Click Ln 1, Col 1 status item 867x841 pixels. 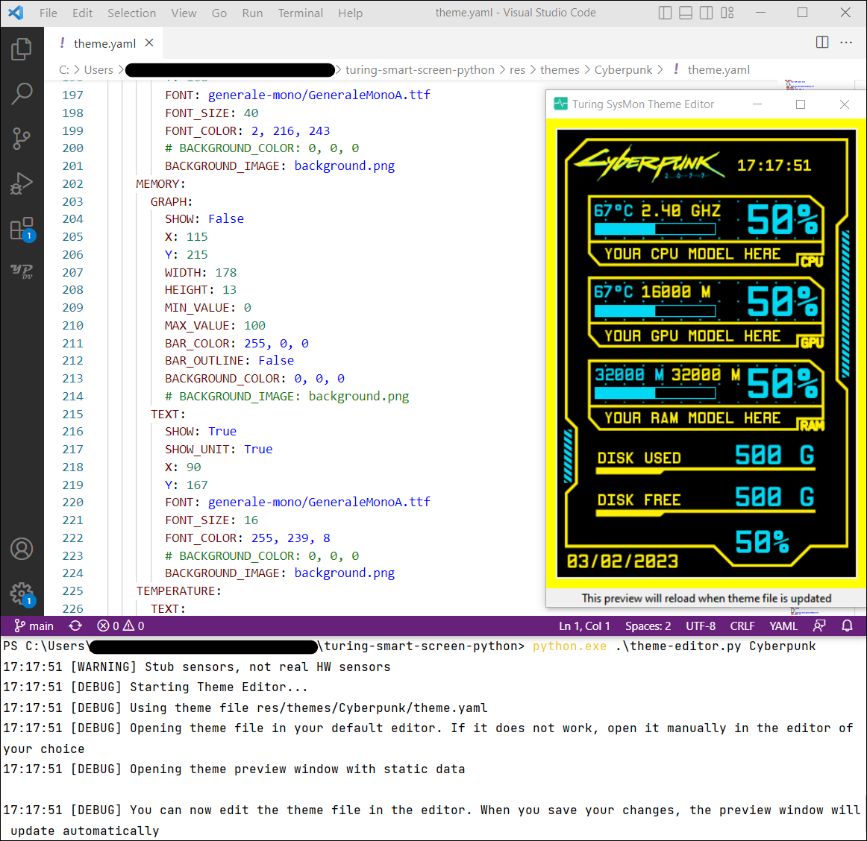point(584,626)
